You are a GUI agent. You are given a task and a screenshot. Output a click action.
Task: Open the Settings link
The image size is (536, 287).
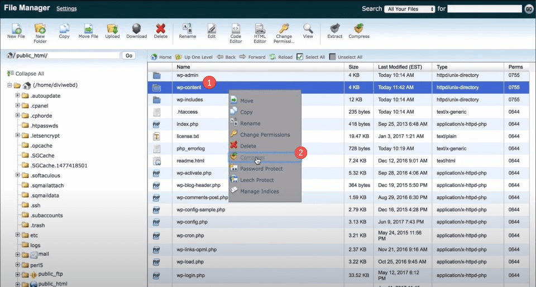(66, 9)
